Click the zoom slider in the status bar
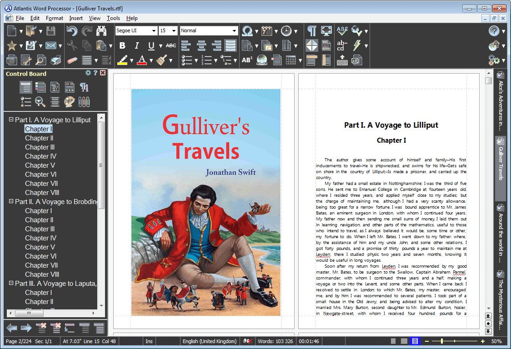 pyautogui.click(x=455, y=341)
